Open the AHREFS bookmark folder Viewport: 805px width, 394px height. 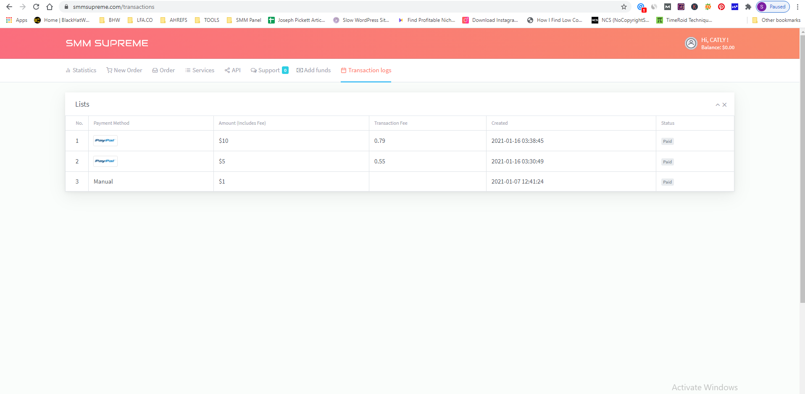pyautogui.click(x=174, y=20)
